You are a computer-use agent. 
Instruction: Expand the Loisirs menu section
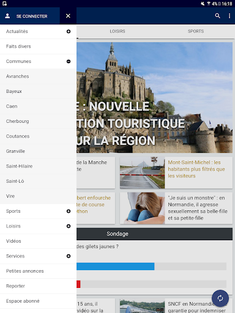[69, 226]
